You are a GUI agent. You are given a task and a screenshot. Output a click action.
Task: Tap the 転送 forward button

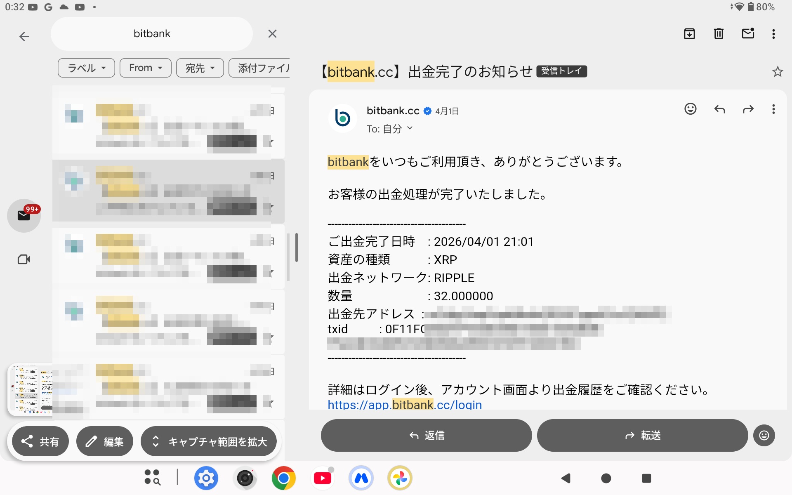[x=642, y=435]
